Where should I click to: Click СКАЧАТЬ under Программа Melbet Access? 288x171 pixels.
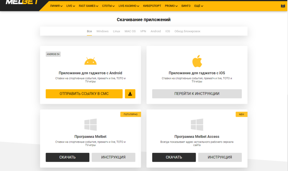[x=174, y=157]
